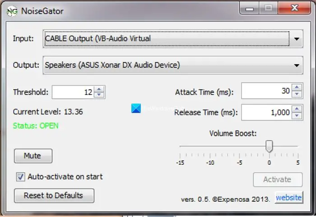Click the Volume Boost slider handle
Image resolution: width=316 pixels, height=217 pixels.
(x=269, y=146)
